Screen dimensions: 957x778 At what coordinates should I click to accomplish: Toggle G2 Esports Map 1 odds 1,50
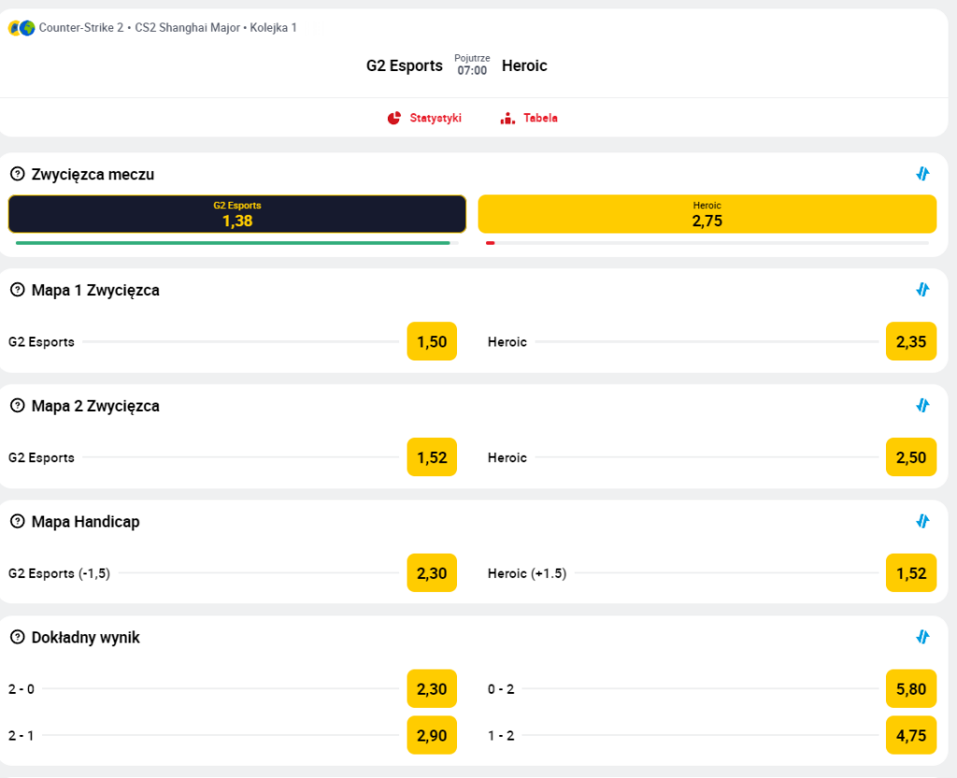pos(432,342)
